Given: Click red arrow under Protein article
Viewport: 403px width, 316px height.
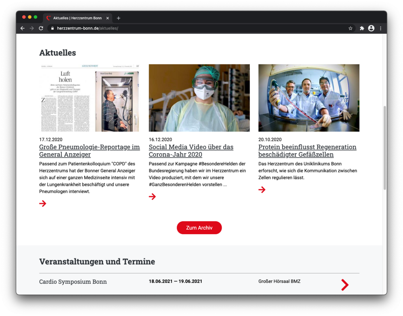Looking at the screenshot, I should pyautogui.click(x=262, y=190).
